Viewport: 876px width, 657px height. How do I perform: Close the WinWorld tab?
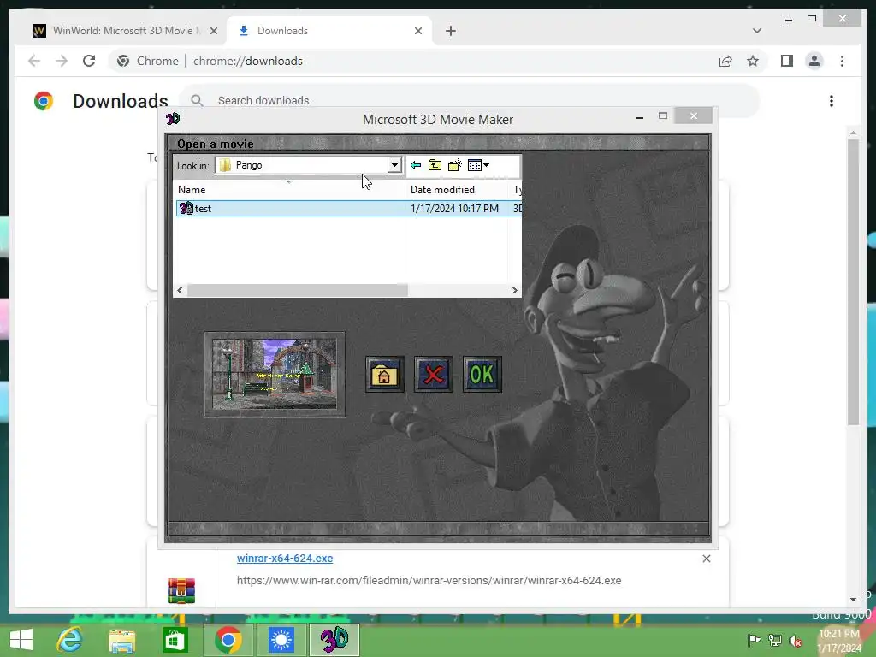point(213,31)
